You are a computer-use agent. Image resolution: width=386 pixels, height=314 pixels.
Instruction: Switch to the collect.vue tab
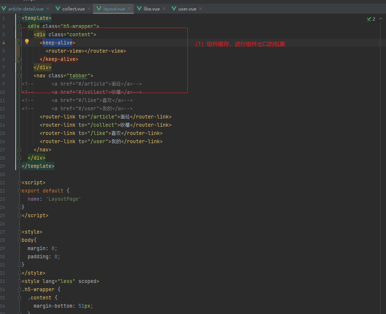(74, 9)
